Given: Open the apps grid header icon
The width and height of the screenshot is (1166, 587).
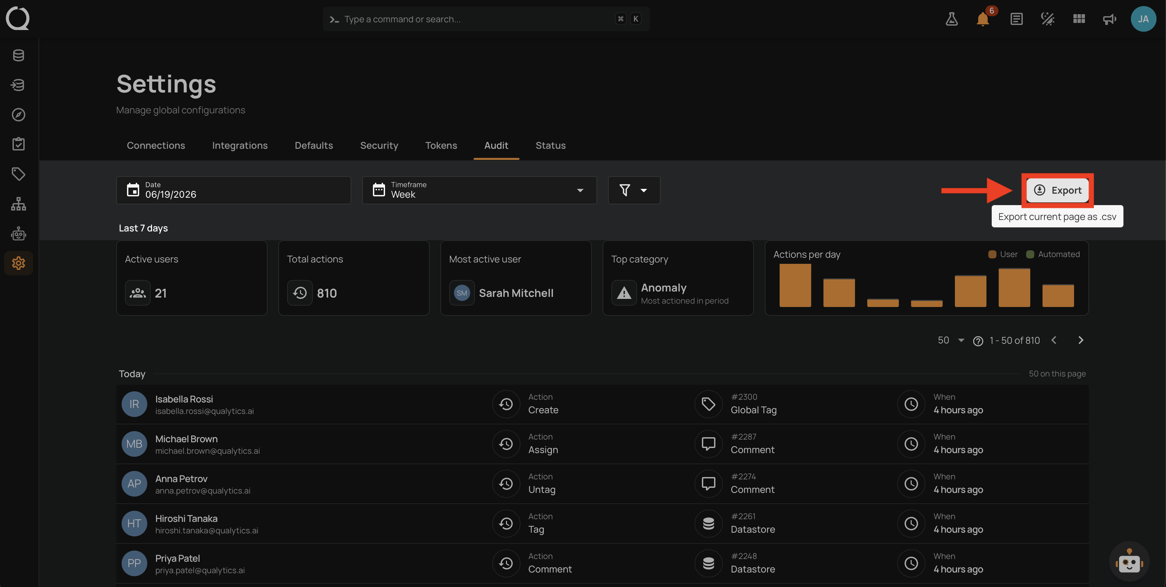Looking at the screenshot, I should pos(1079,19).
